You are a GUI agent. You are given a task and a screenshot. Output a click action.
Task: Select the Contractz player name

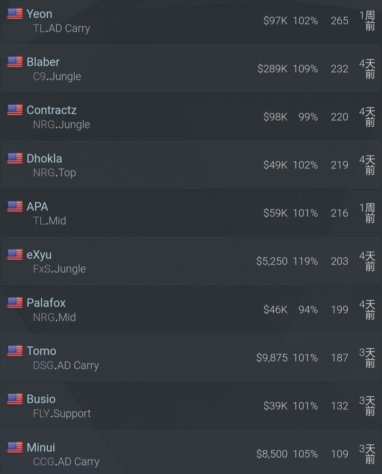pos(52,110)
